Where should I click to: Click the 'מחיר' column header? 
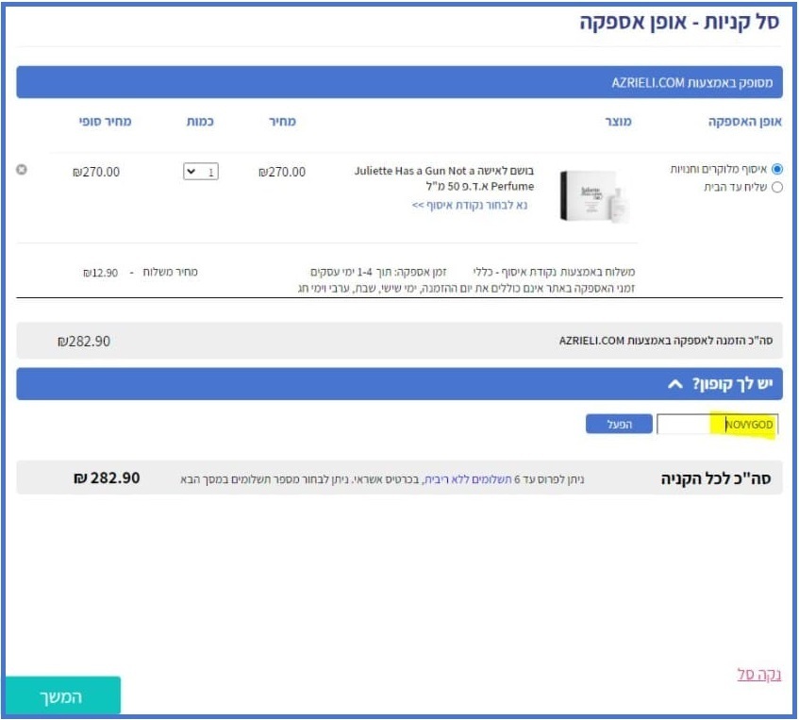pyautogui.click(x=283, y=123)
